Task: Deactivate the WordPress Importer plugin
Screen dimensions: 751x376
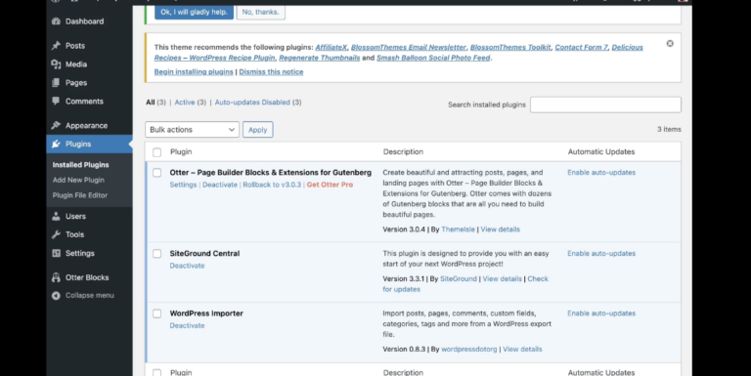Action: (x=187, y=326)
